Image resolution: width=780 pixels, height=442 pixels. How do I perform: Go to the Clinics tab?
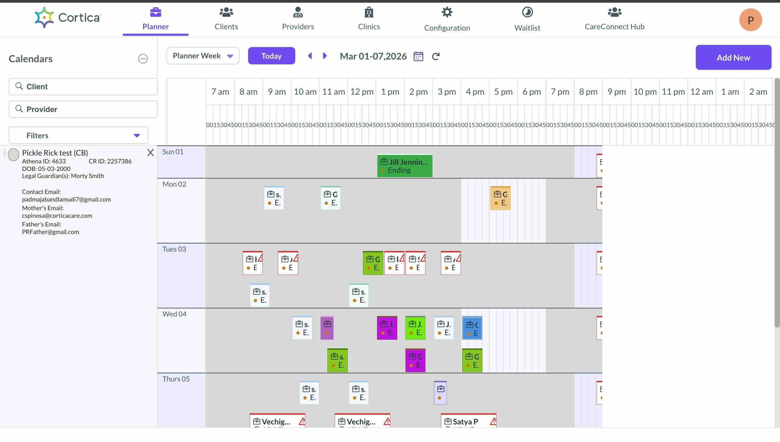(369, 19)
